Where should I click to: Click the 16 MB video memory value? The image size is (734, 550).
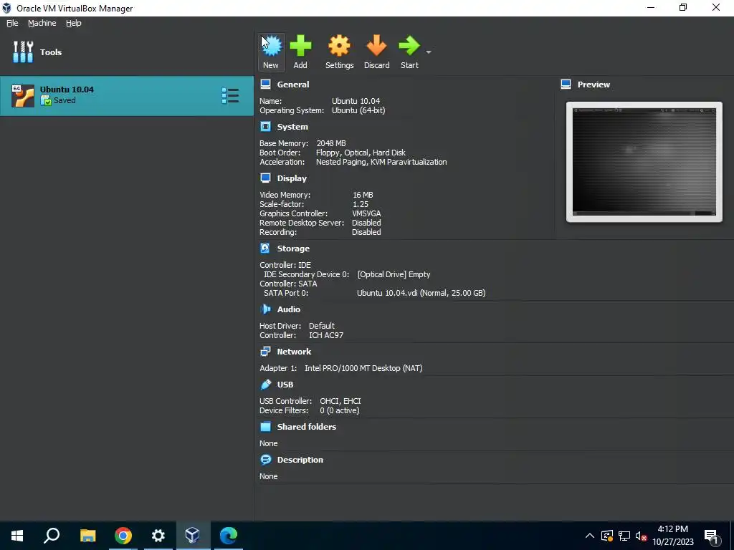363,195
